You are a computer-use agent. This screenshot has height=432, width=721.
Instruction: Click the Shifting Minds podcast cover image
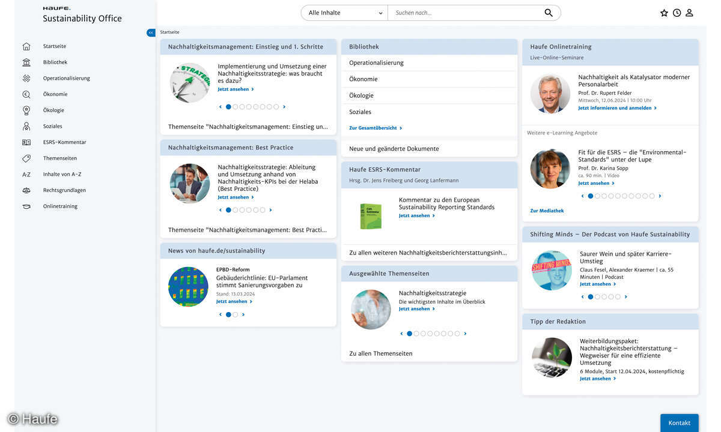[552, 270]
